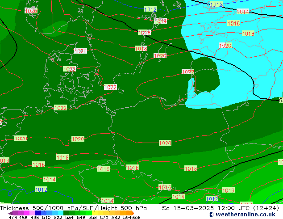Click legend value 570
Image resolution: width=283 pixels, height=219 pixels.
(104, 217)
